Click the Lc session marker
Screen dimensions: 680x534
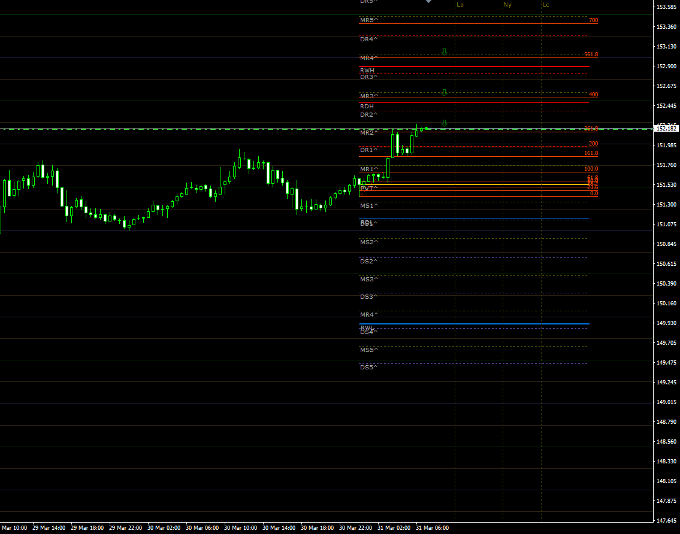[x=545, y=5]
